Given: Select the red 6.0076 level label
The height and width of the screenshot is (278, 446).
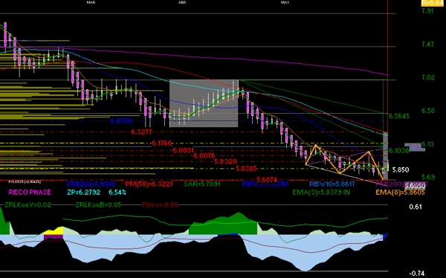Looking at the screenshot, I should (204, 155).
